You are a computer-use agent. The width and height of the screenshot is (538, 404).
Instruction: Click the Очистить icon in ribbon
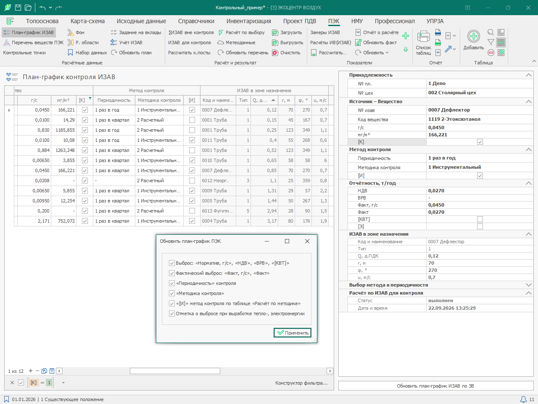[x=275, y=53]
